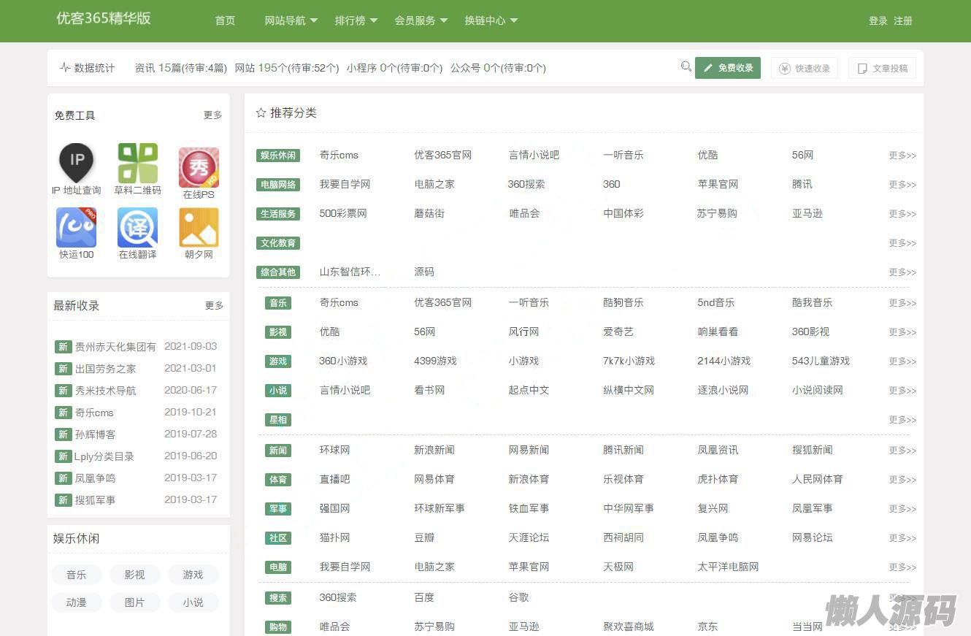
Task: Go to the 首页 menu item
Action: (x=225, y=20)
